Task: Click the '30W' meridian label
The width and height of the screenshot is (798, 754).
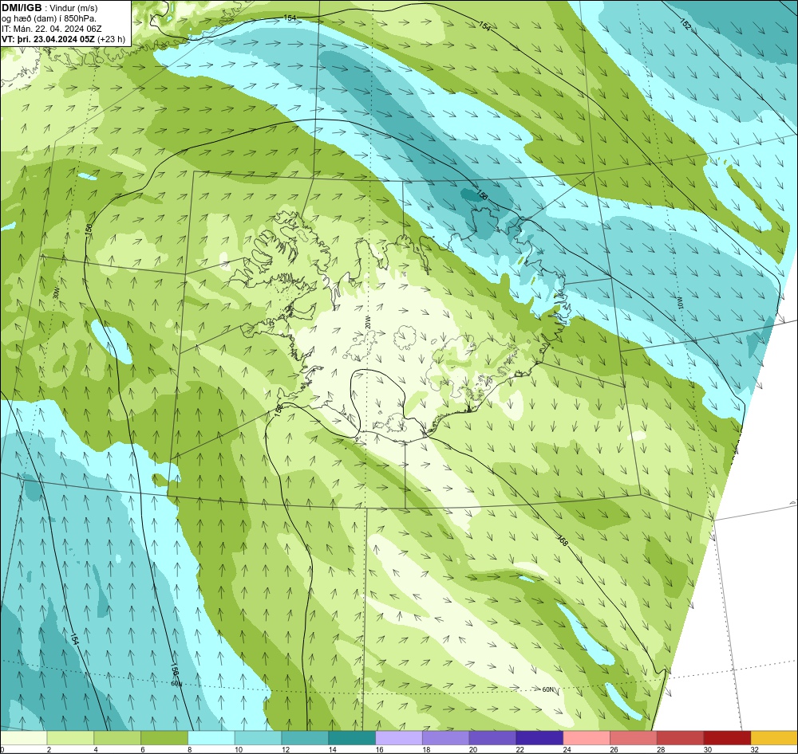Action: tap(56, 293)
